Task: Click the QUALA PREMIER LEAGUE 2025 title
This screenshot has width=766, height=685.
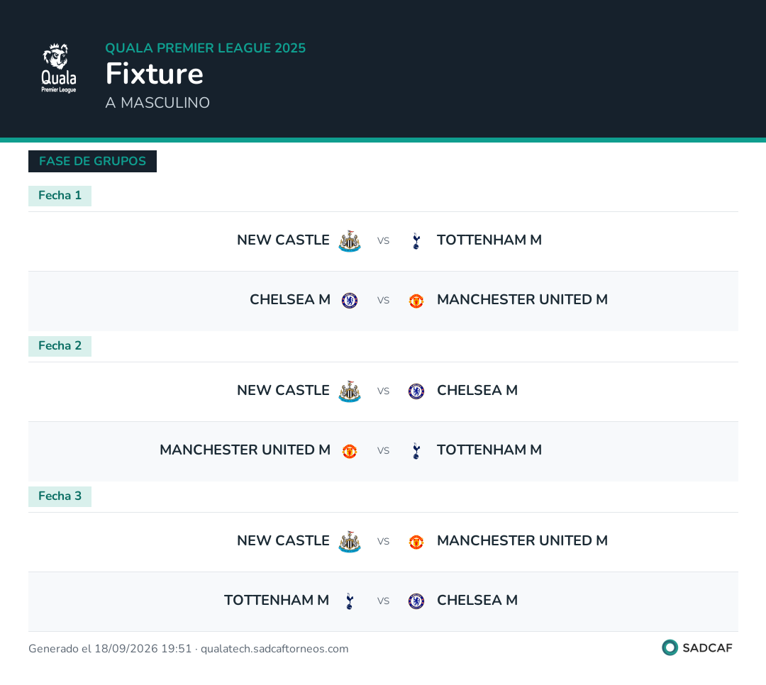Action: [205, 48]
